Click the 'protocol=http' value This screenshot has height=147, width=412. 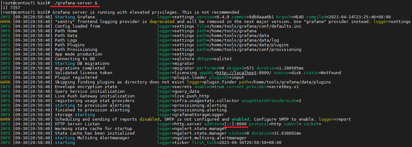tap(265, 124)
